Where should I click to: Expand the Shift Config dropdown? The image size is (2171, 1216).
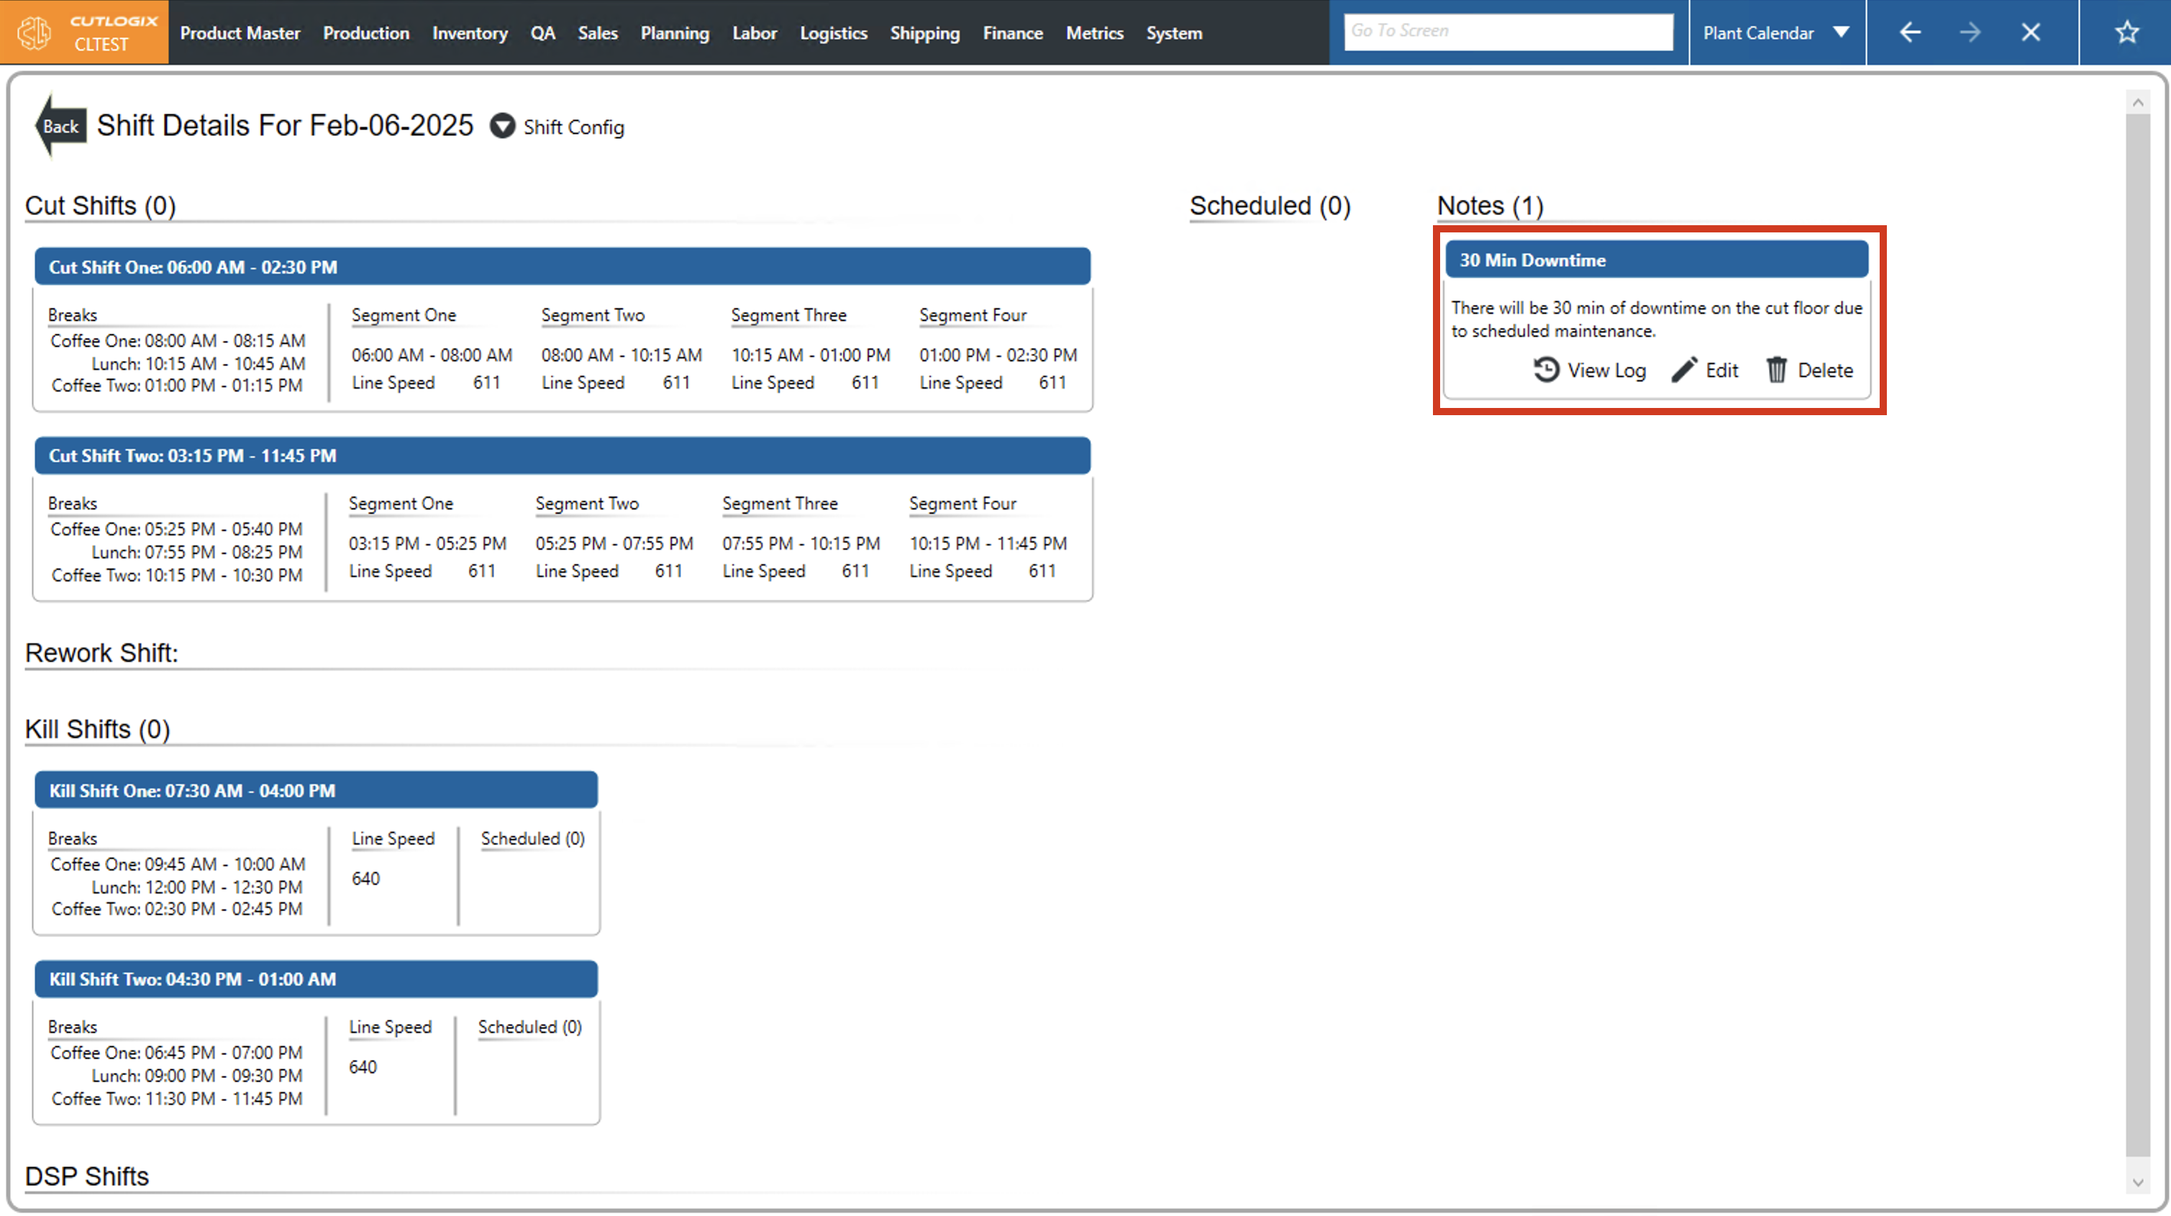click(502, 127)
